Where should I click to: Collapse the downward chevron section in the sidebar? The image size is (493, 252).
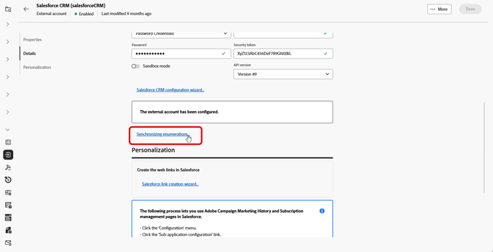click(8, 129)
